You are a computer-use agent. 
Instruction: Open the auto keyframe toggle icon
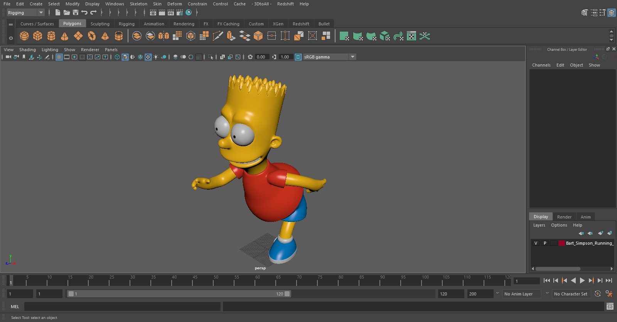598,294
